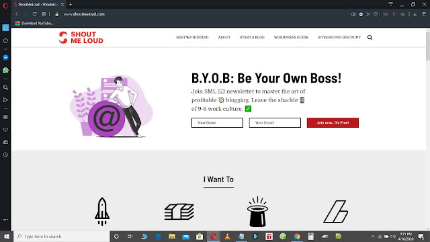Open the About menu item
Image resolution: width=430 pixels, height=242 pixels.
pos(224,38)
